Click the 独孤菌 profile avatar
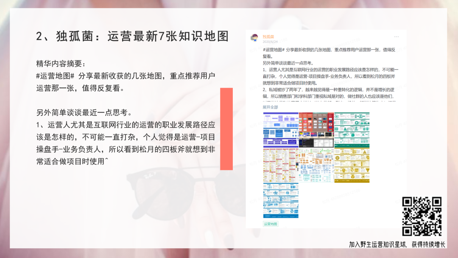This screenshot has width=458, height=258. click(254, 39)
